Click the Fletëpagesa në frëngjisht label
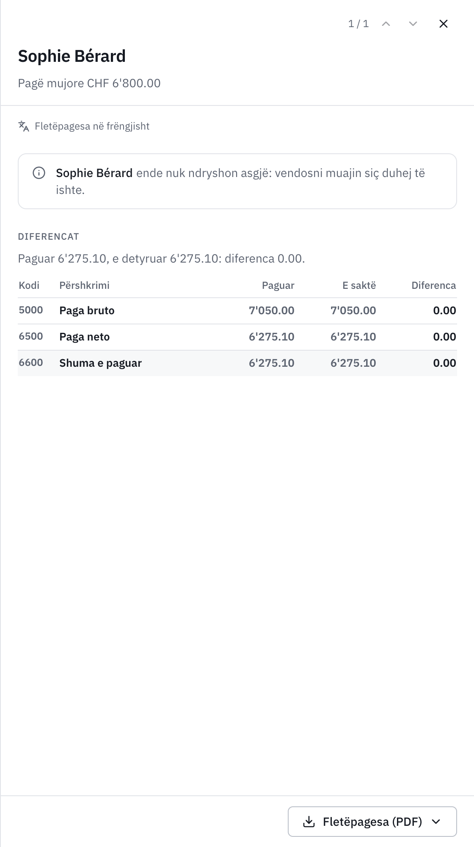This screenshot has height=847, width=474. click(x=92, y=126)
